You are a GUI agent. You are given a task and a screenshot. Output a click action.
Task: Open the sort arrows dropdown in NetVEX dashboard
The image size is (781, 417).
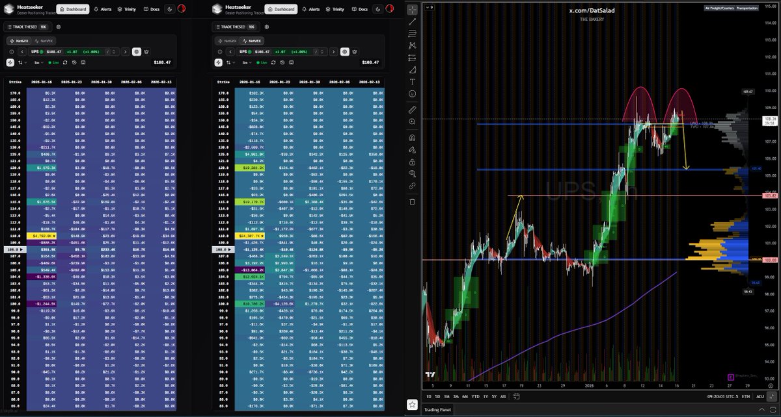point(230,62)
